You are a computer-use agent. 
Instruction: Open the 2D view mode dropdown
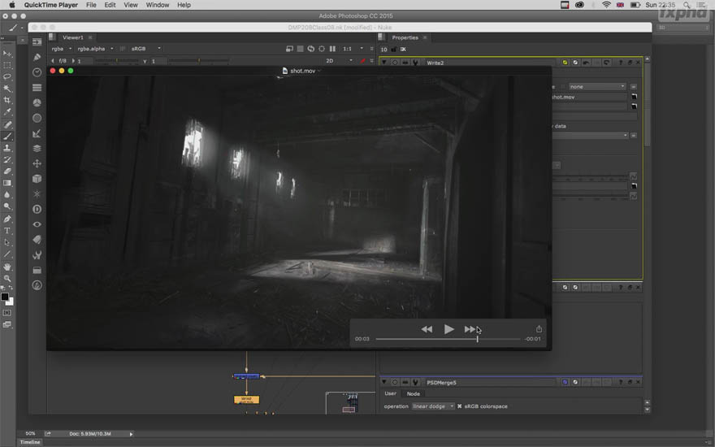pyautogui.click(x=339, y=61)
